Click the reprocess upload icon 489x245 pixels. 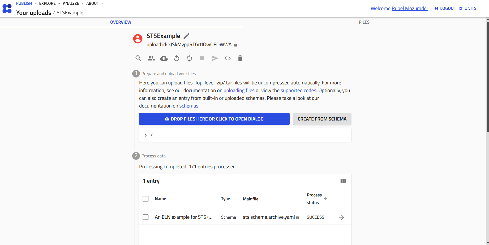[x=189, y=58]
